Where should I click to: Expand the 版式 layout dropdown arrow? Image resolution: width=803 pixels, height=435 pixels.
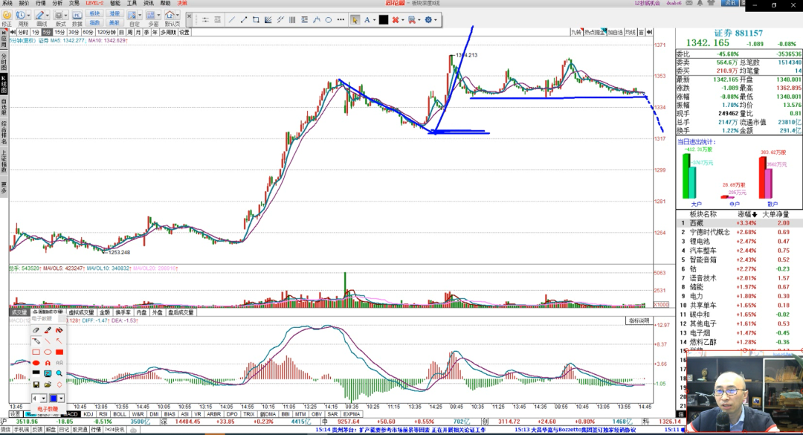point(66,16)
